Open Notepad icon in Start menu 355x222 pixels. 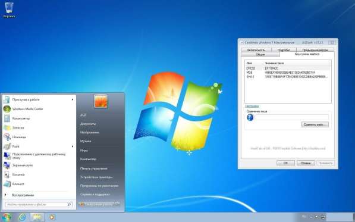click(x=7, y=184)
